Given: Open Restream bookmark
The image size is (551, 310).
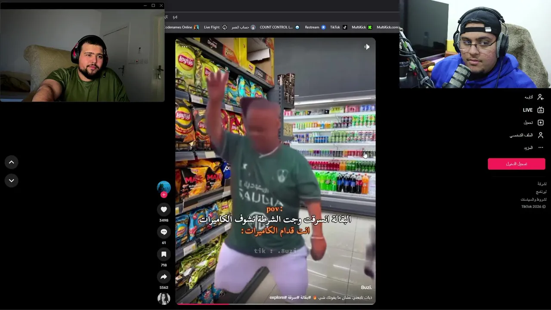Looking at the screenshot, I should click(x=315, y=27).
